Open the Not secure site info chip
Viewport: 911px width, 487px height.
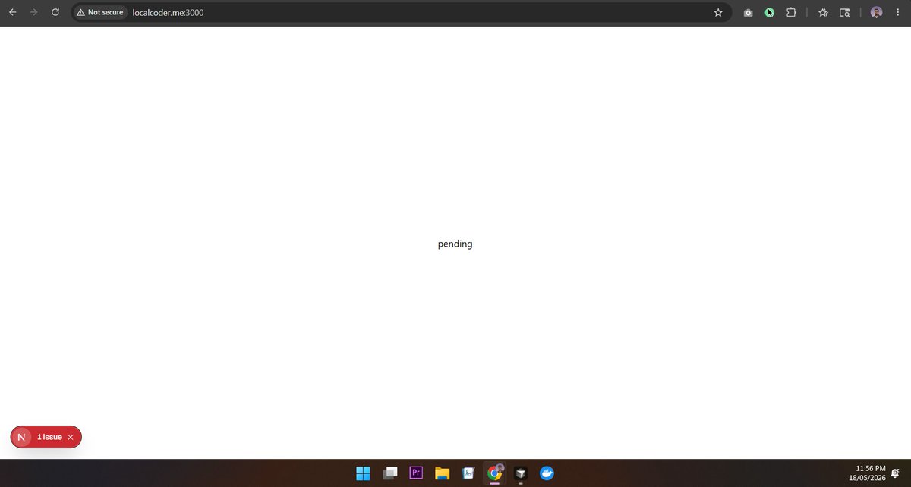pos(100,12)
